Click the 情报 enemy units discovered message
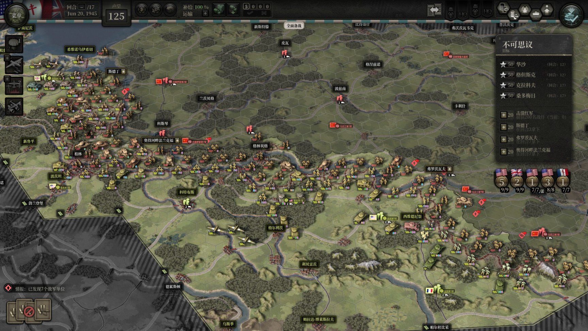588x331 pixels. (40, 289)
